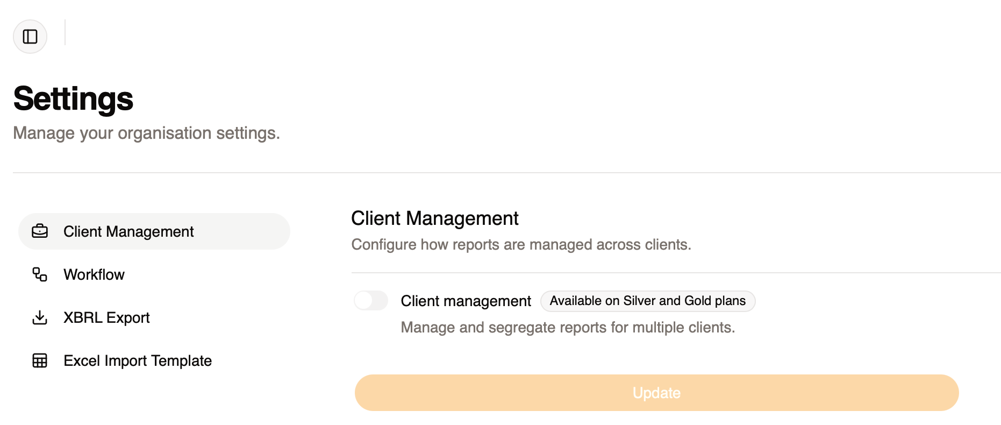Viewport: 1001px width, 425px height.
Task: Click the spreadsheet grid icon beside Excel Import Template
Action: [40, 360]
